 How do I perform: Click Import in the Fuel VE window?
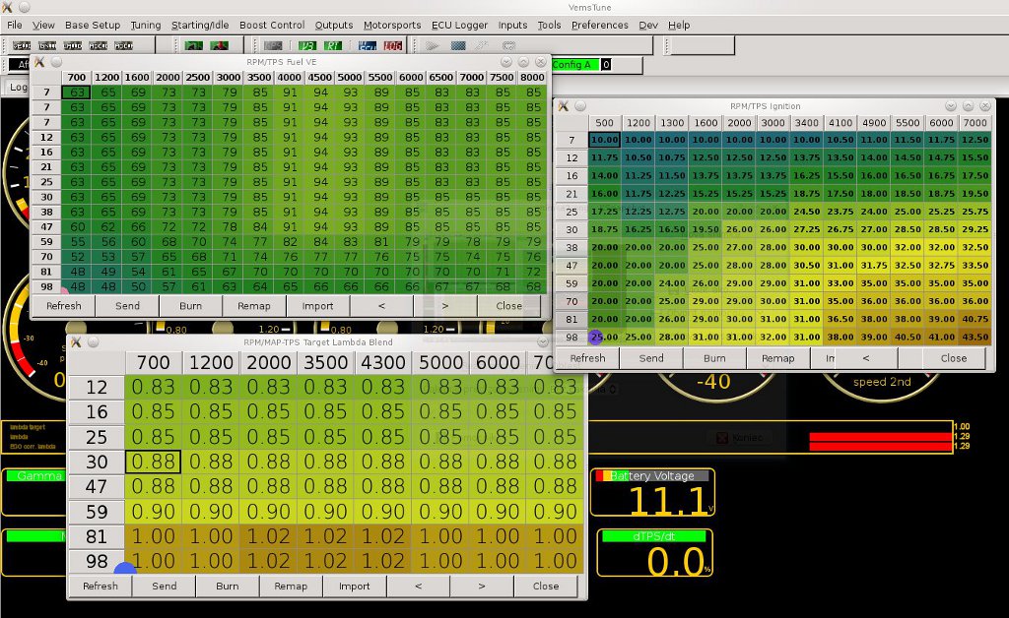(318, 306)
